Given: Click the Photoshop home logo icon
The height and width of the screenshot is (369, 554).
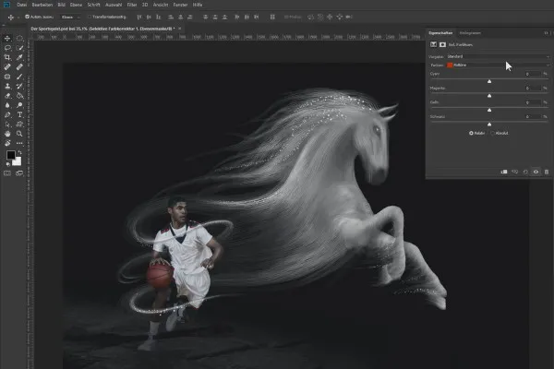Looking at the screenshot, I should coord(6,5).
